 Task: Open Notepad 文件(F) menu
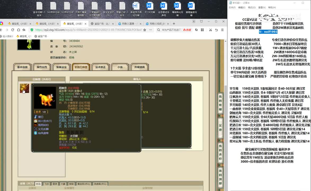(232, 7)
